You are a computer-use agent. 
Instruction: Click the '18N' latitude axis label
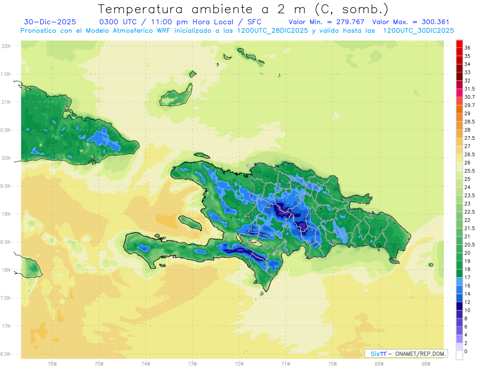tap(6, 270)
